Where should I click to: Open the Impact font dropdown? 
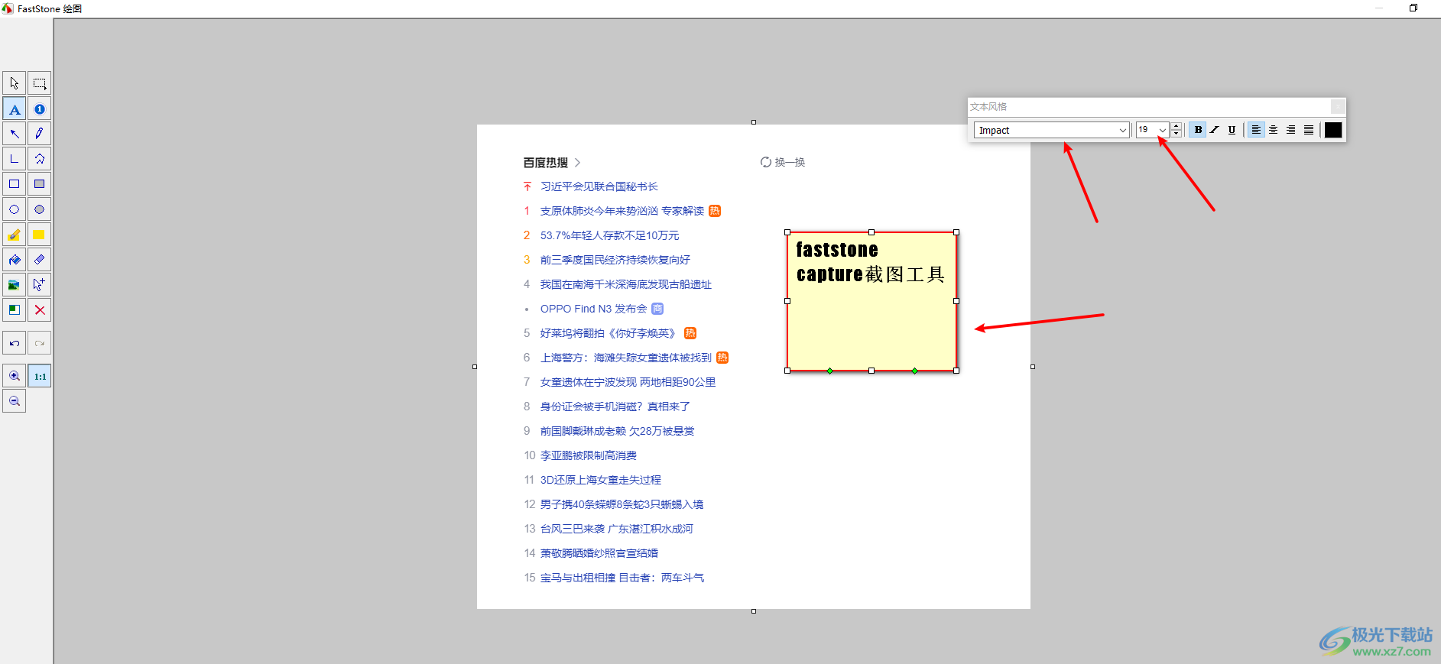point(1123,131)
